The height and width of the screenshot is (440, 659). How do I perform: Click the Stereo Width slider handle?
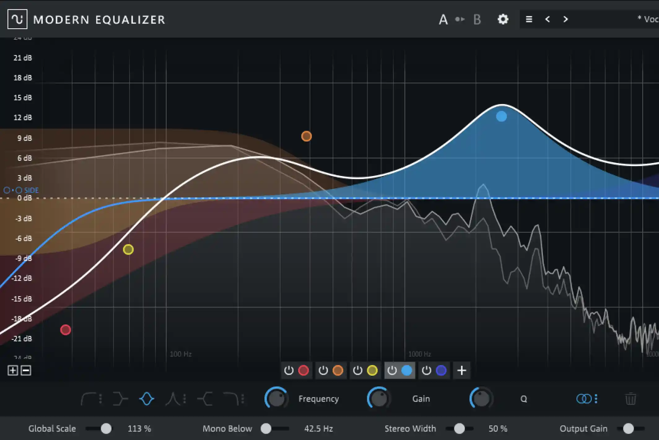(459, 429)
